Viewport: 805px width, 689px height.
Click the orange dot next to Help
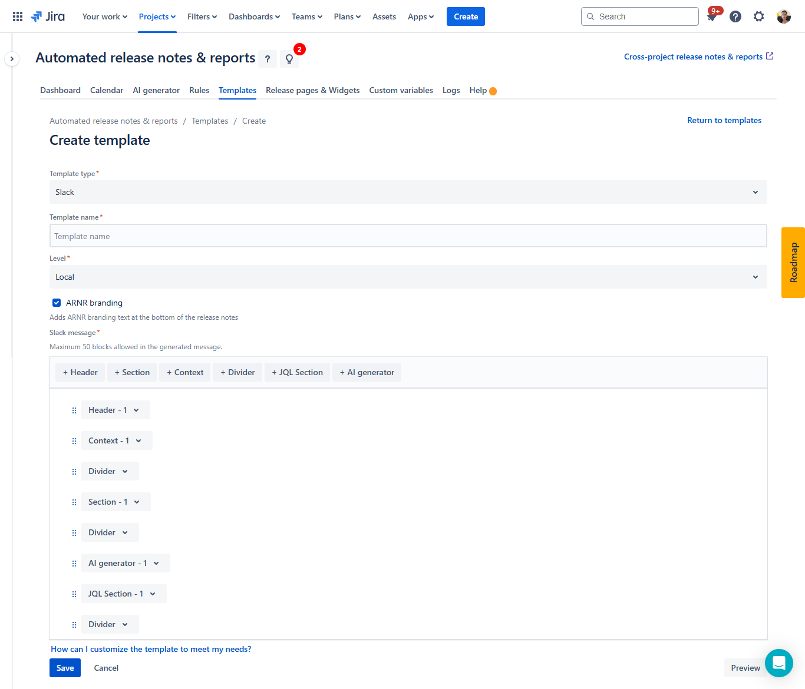493,91
